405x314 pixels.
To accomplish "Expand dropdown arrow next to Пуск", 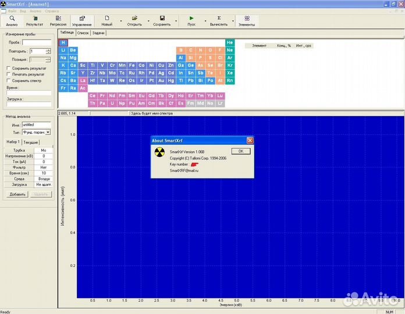I will 205,21.
